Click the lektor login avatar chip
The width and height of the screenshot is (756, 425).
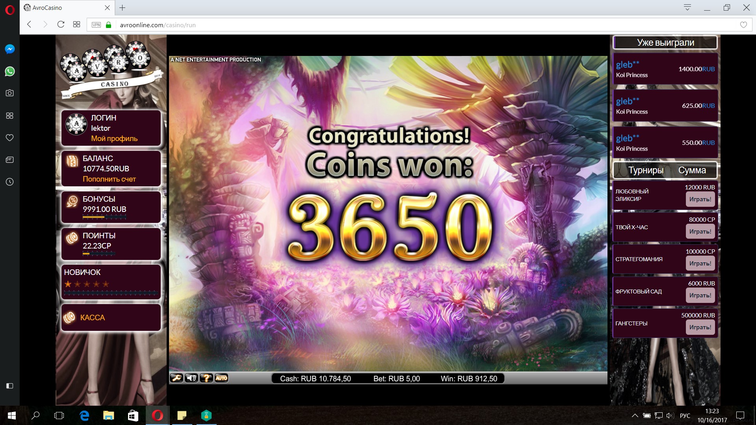pyautogui.click(x=76, y=124)
